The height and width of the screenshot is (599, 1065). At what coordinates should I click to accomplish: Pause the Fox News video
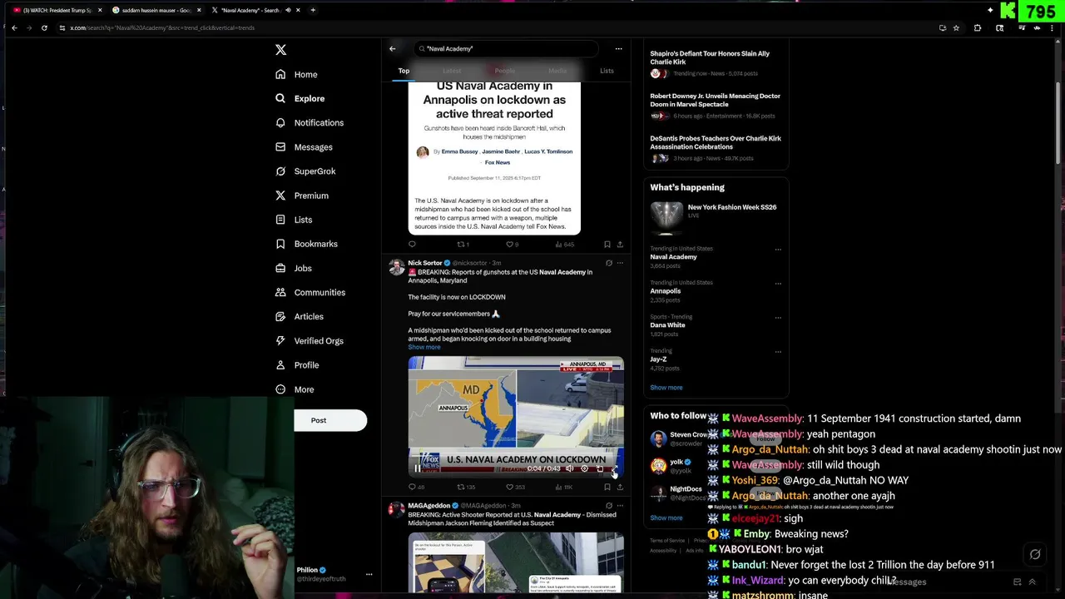[x=418, y=468]
